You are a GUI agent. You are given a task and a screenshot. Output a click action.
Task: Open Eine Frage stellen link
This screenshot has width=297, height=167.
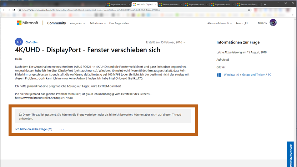[119, 23]
